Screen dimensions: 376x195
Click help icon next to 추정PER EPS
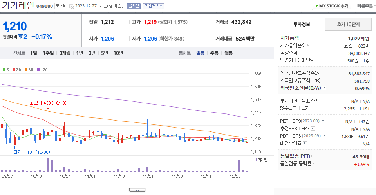(x=313, y=129)
